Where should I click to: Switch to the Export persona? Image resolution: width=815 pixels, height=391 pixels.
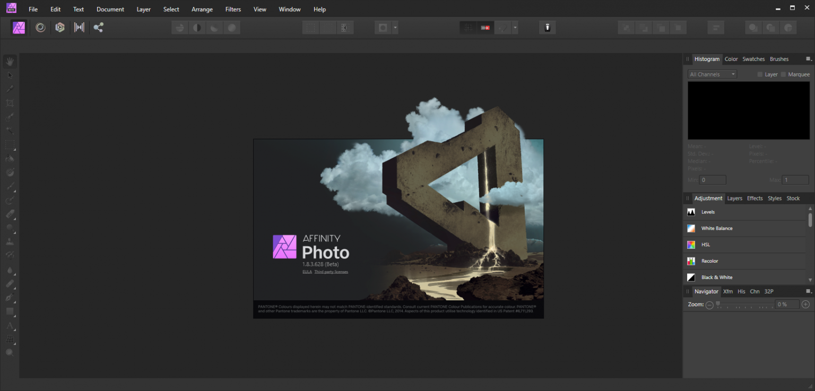[x=98, y=28]
